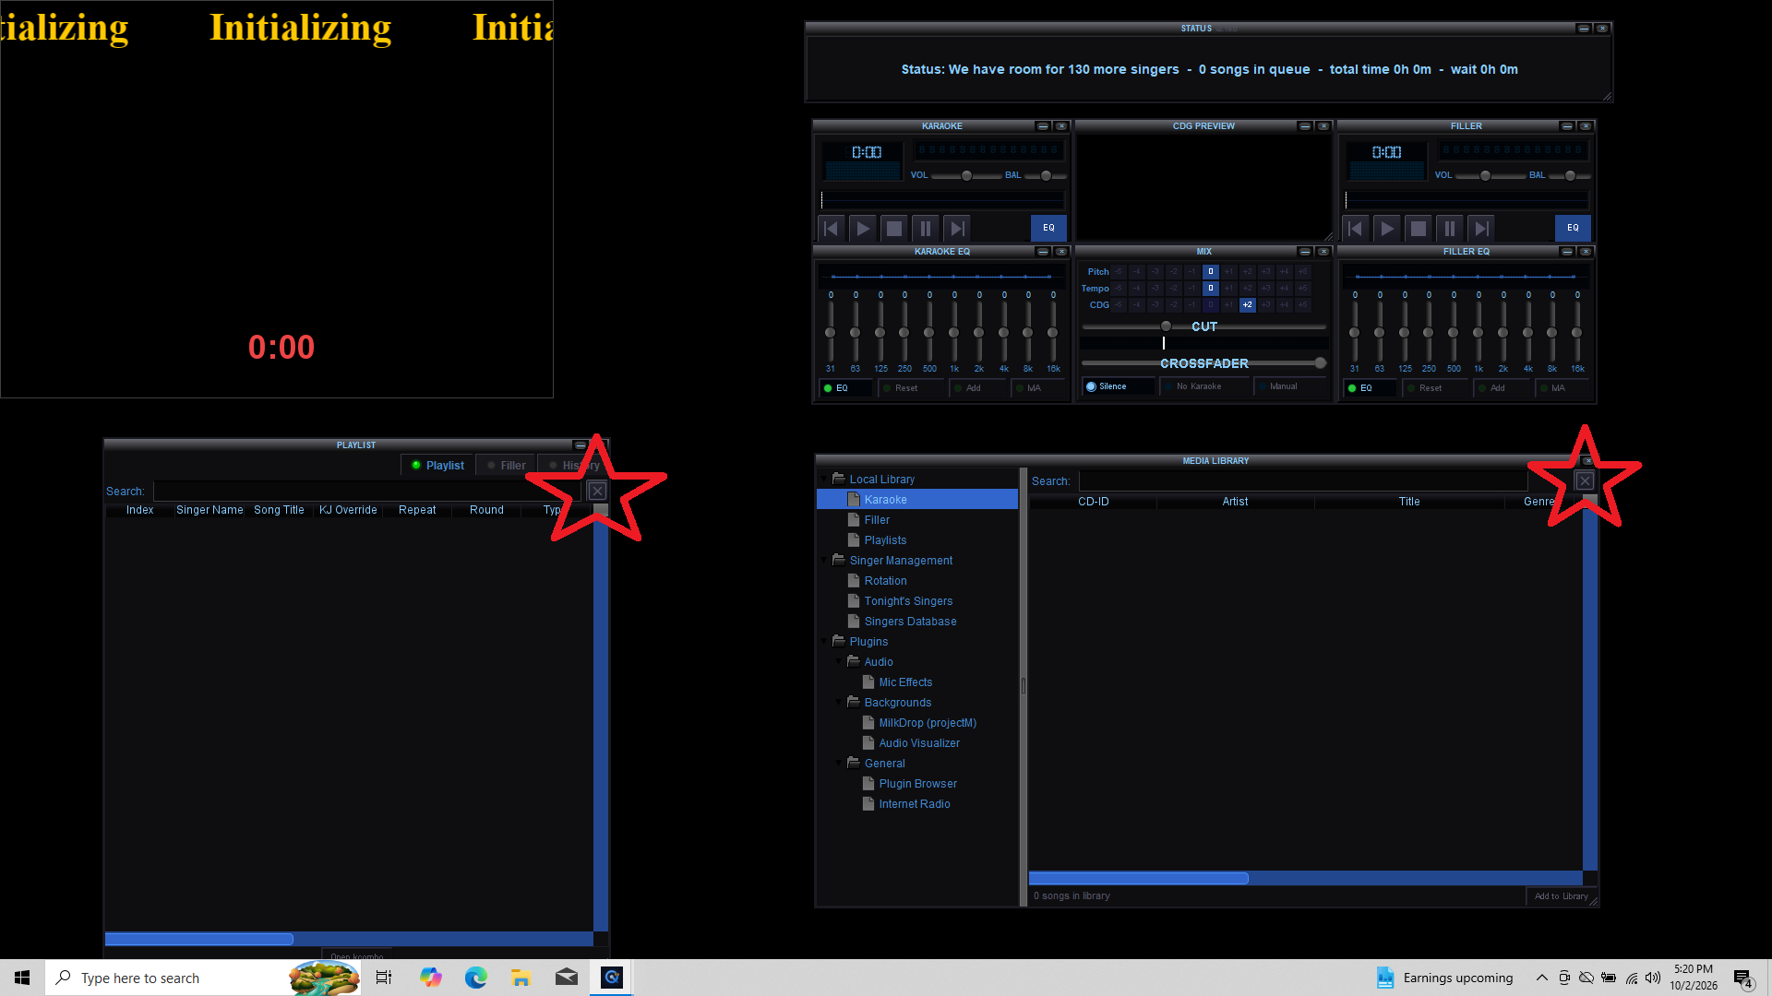Open File Explorer from the taskbar
This screenshot has width=1772, height=996.
(x=521, y=978)
